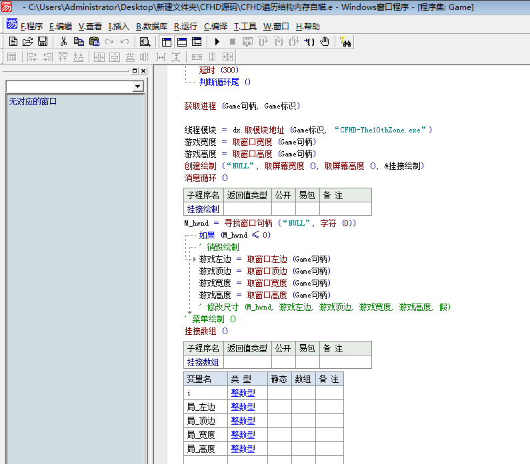Open a file with the folder icon
This screenshot has width=530, height=464.
coord(27,41)
